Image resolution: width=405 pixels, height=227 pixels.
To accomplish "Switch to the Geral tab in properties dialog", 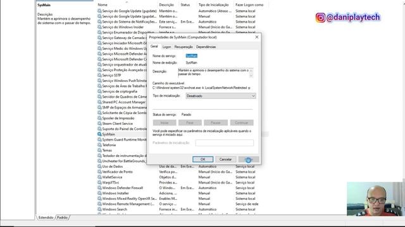I will pos(154,46).
